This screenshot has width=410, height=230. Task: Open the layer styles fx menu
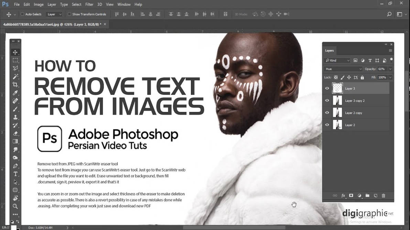pos(343,195)
